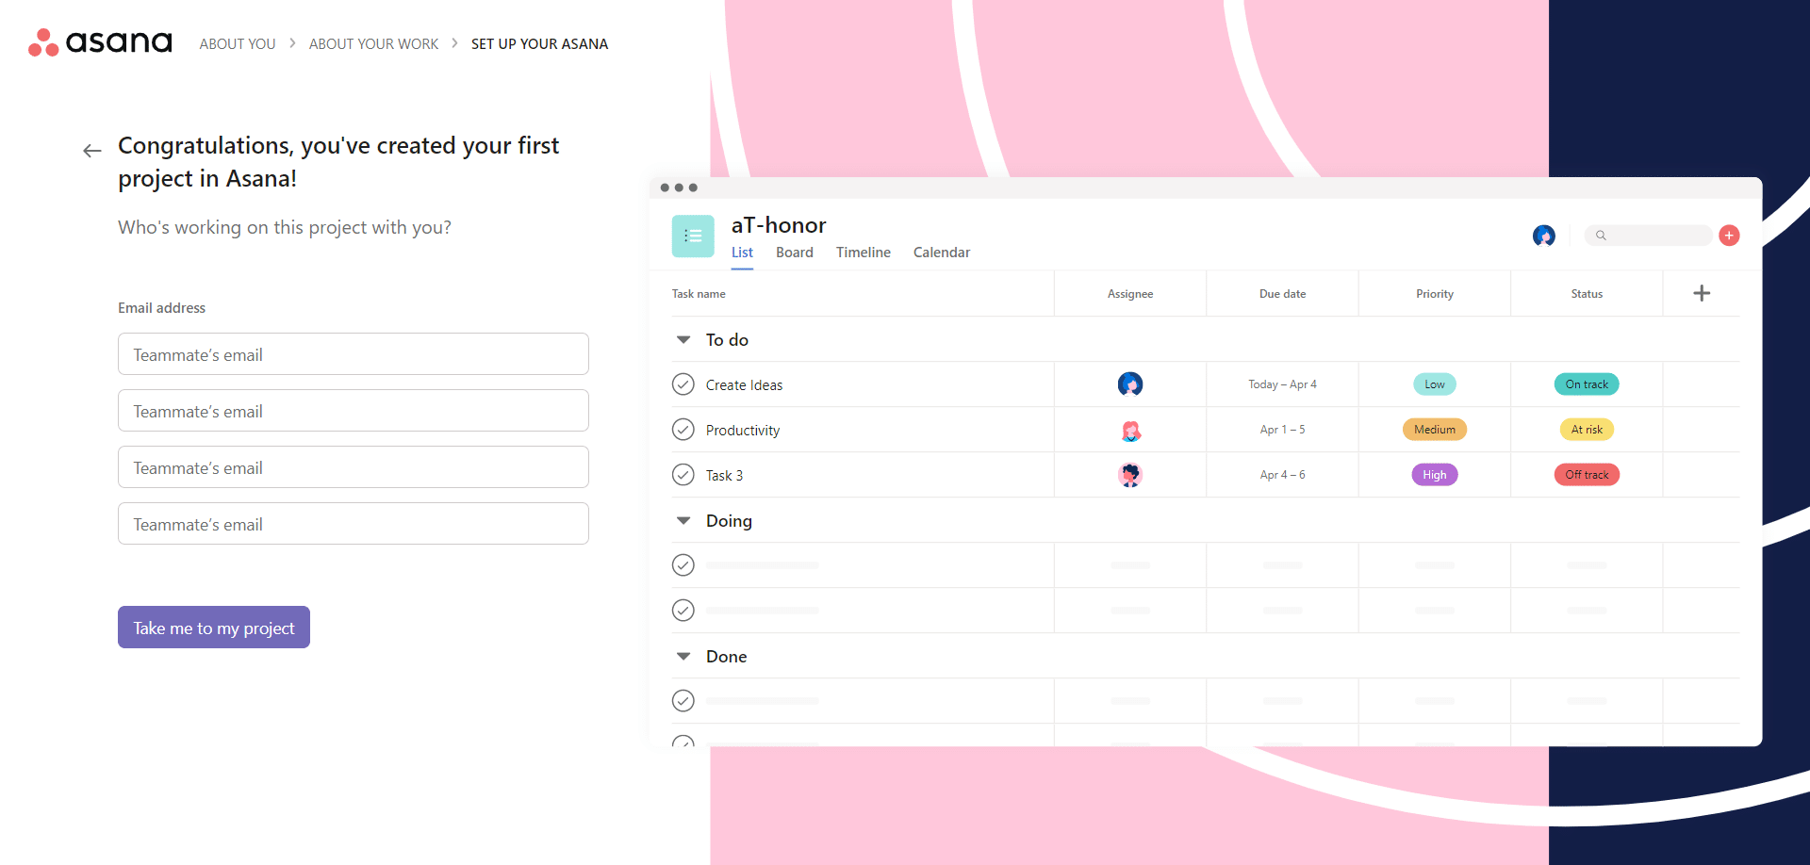This screenshot has height=865, width=1810.
Task: Focus the fourth Teammate's email field
Action: (354, 524)
